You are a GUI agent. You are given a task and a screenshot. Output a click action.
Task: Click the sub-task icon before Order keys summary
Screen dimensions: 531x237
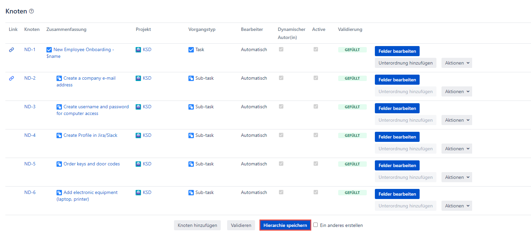point(59,164)
